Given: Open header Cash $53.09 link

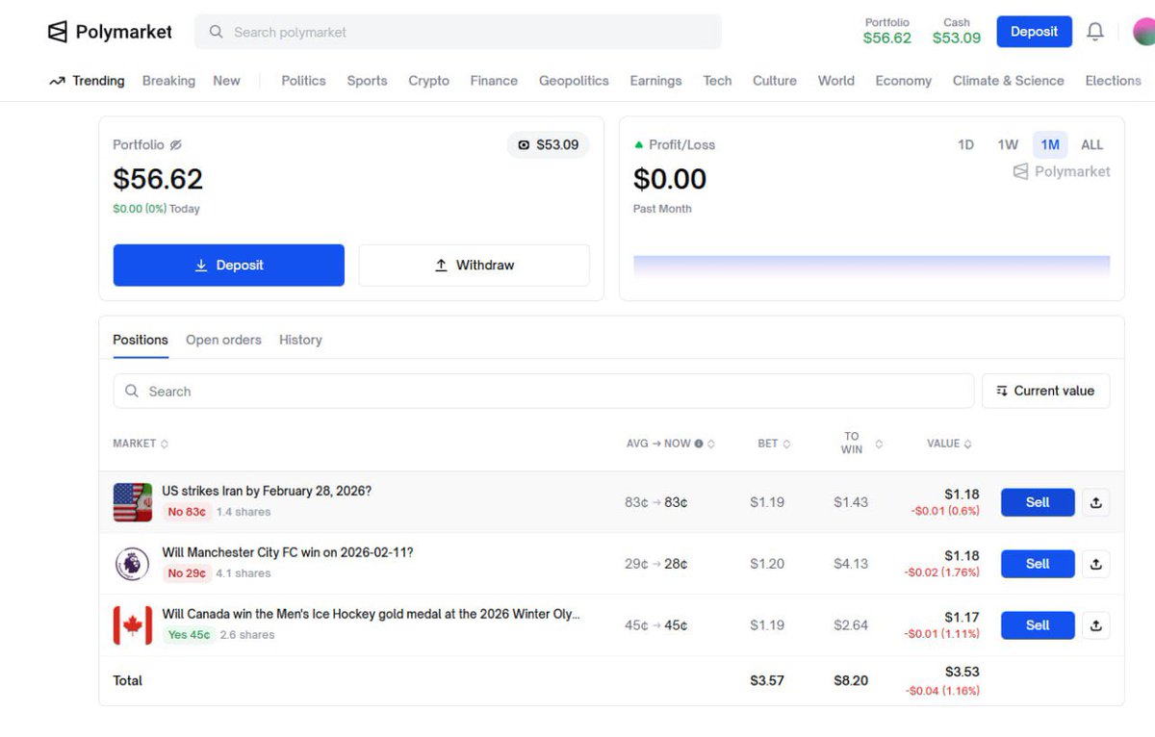Looking at the screenshot, I should pos(957,32).
